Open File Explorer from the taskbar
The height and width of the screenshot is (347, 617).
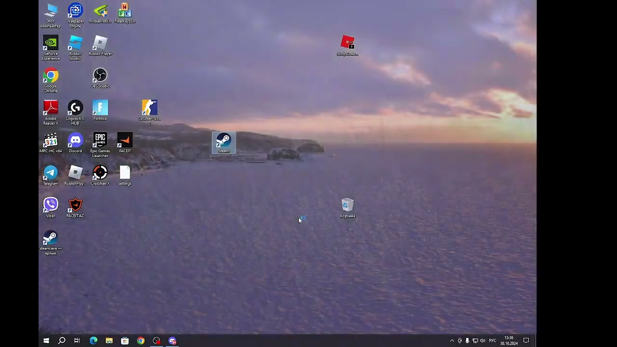coord(109,341)
